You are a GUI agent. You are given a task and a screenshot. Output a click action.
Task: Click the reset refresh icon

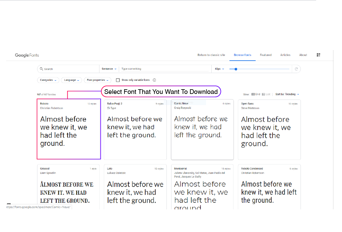click(296, 69)
